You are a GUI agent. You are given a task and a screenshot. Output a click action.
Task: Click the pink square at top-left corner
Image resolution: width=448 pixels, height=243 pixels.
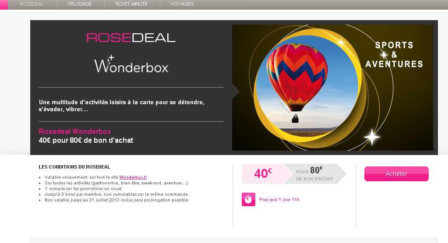point(4,4)
